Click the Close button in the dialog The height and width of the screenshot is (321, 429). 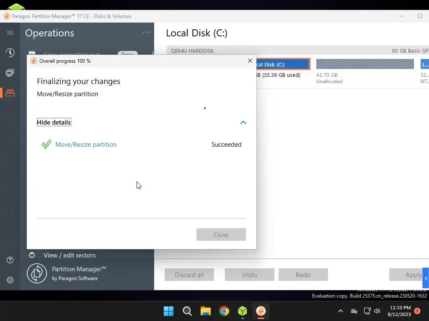coord(221,234)
